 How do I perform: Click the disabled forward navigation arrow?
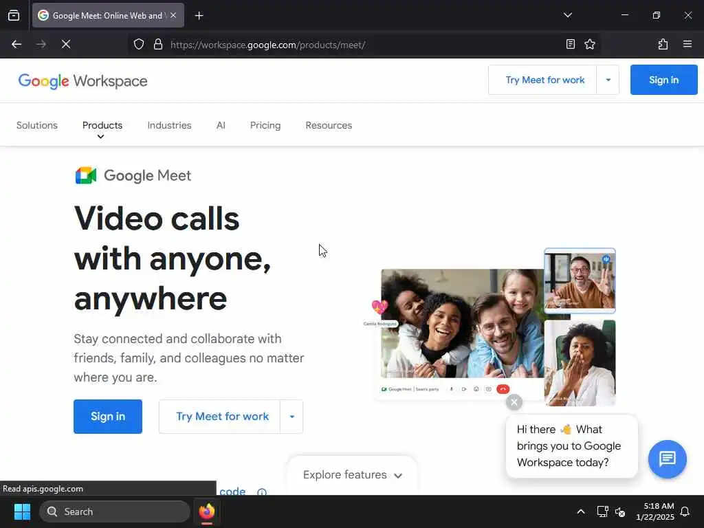[x=41, y=44]
